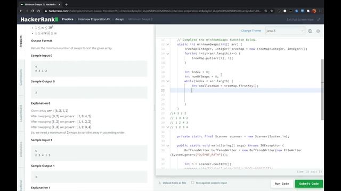The image size is (341, 191).
Task: Click the HackerRank logo
Action: point(39,19)
